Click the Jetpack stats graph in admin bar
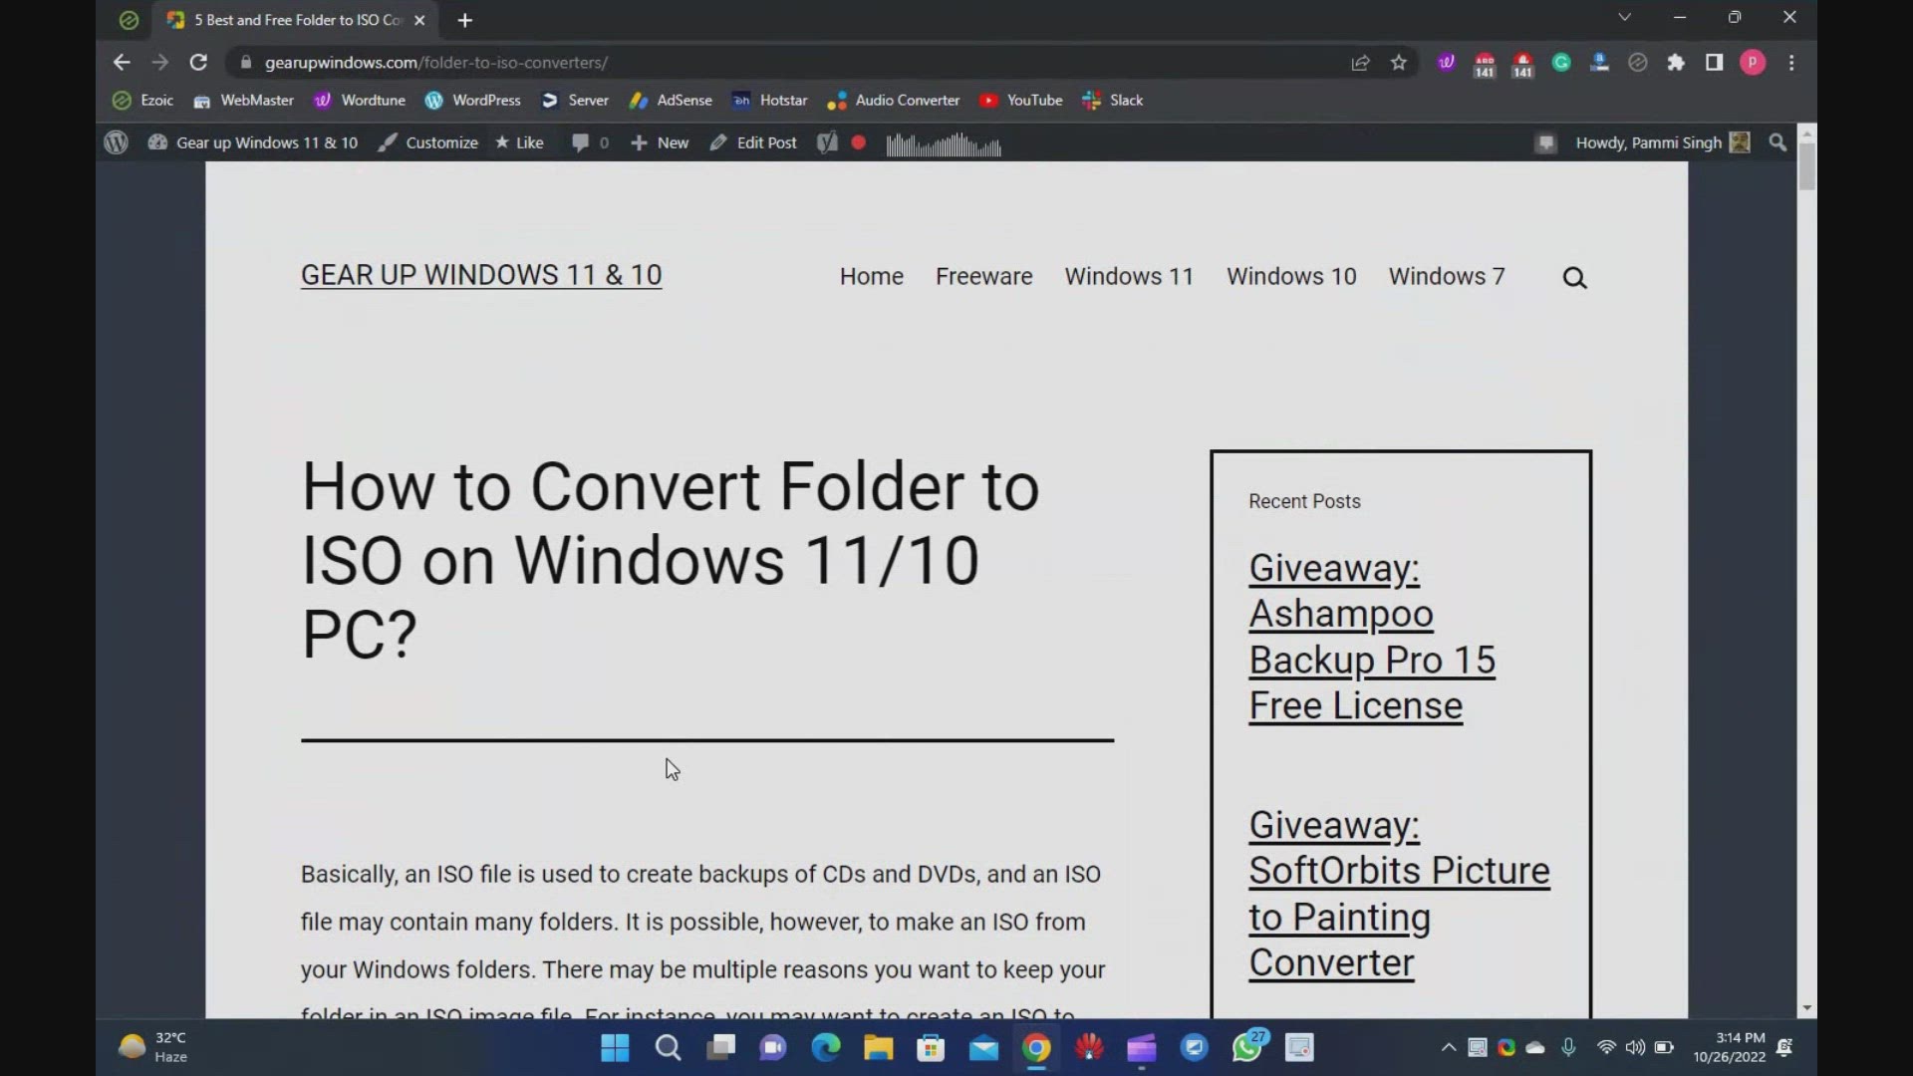The image size is (1913, 1076). coord(943,144)
